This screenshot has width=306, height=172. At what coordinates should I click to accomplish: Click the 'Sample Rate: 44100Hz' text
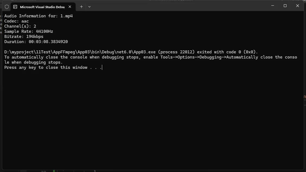click(x=29, y=31)
